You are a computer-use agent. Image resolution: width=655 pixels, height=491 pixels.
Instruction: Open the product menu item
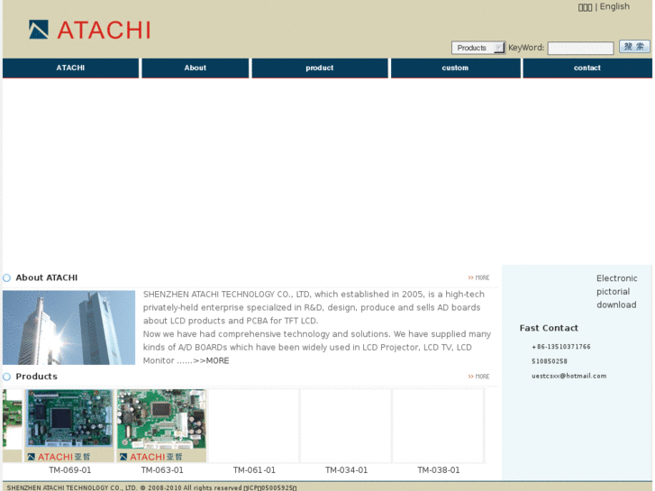pos(320,68)
